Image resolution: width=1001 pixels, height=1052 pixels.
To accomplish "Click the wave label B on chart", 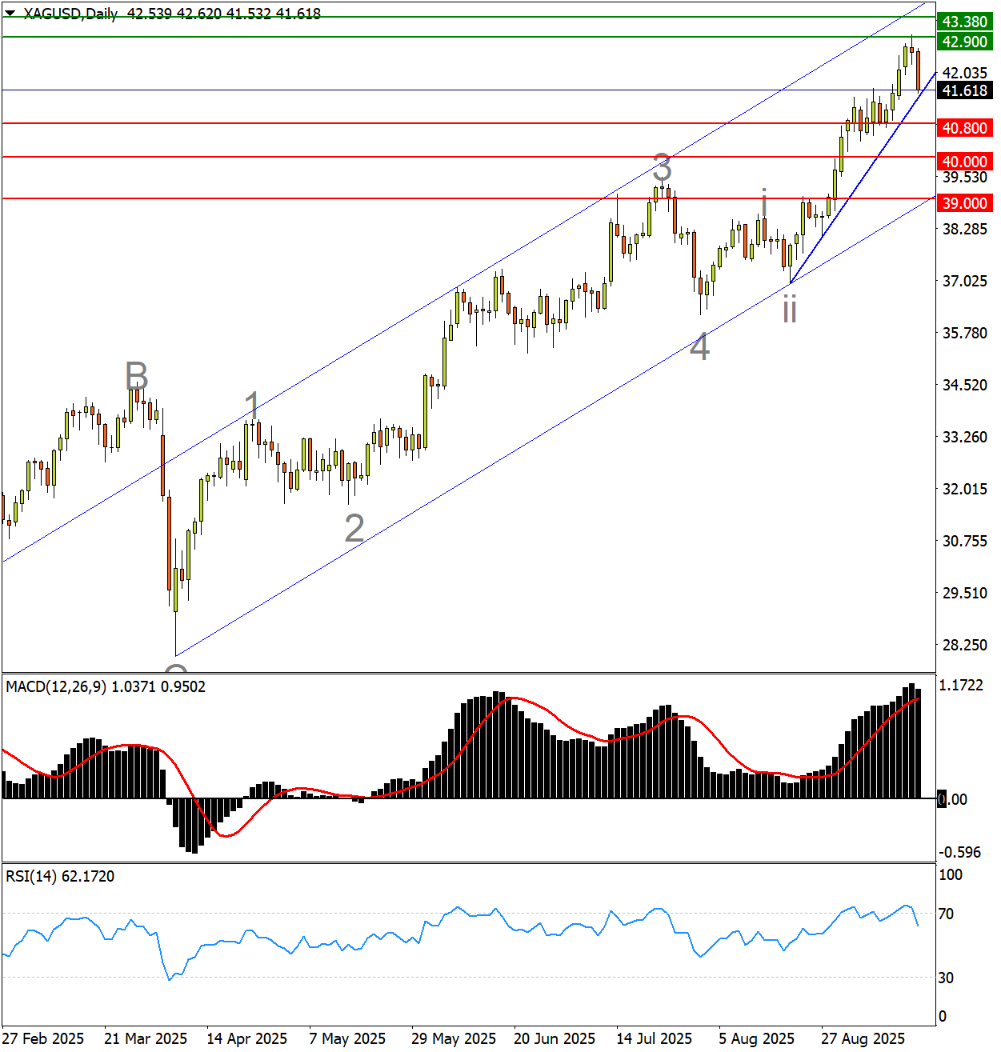I will (x=137, y=375).
